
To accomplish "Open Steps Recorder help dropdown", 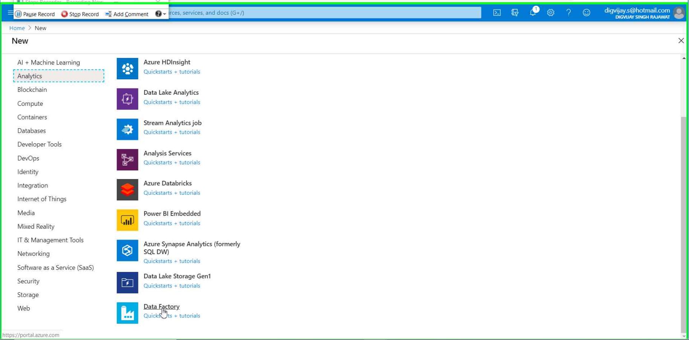I will [x=161, y=14].
